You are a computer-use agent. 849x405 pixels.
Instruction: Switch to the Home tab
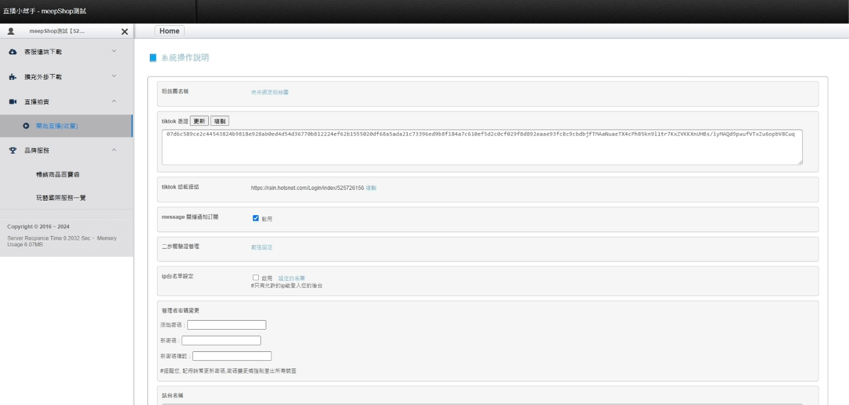(x=169, y=31)
